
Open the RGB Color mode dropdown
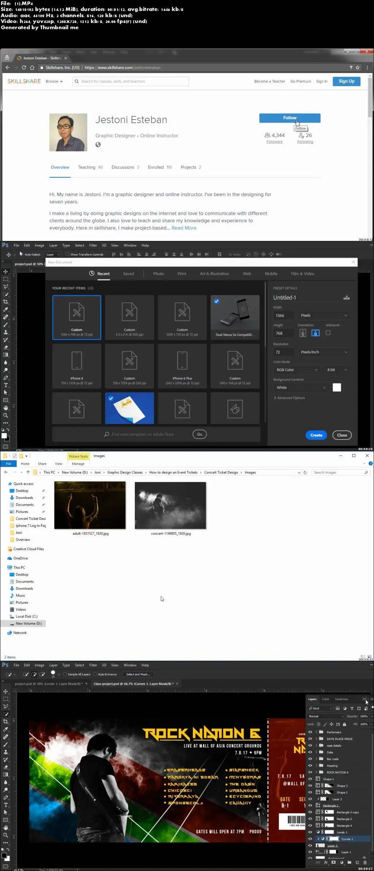pyautogui.click(x=297, y=370)
